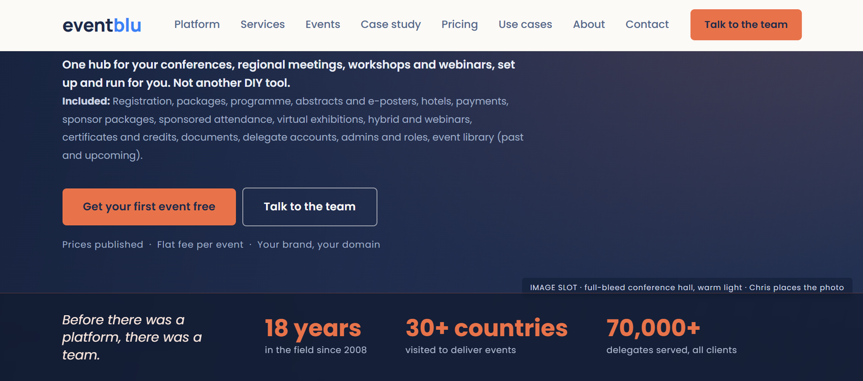Click 'Your brand, your domain' text
The height and width of the screenshot is (381, 863).
tap(319, 245)
